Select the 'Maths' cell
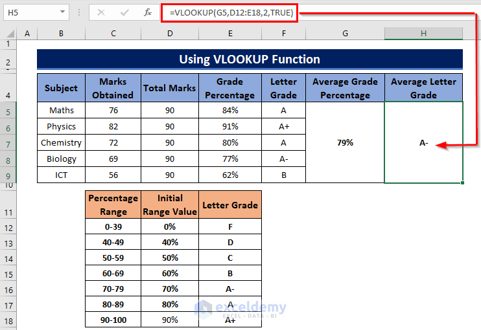The image size is (481, 330). pos(61,110)
